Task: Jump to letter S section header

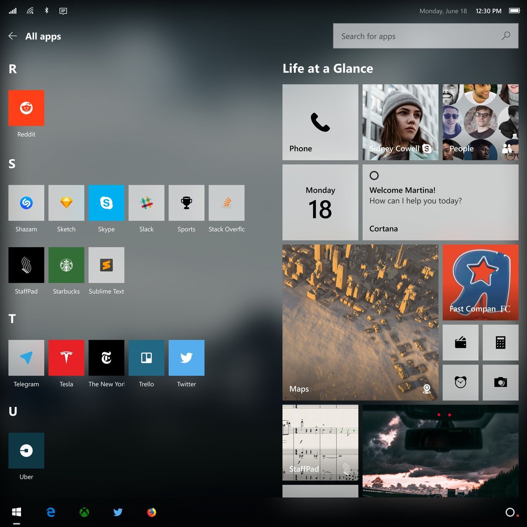Action: pos(12,164)
